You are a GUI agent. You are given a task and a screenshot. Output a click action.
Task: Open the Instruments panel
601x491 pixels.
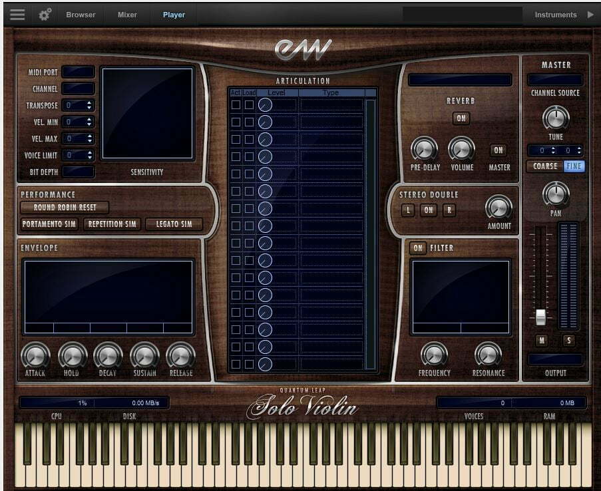pos(556,15)
